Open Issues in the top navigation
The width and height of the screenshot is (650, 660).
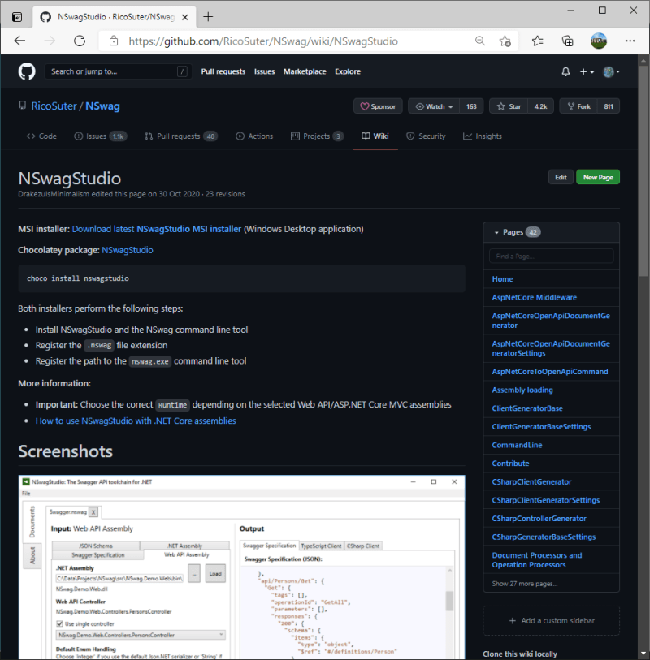coord(264,71)
